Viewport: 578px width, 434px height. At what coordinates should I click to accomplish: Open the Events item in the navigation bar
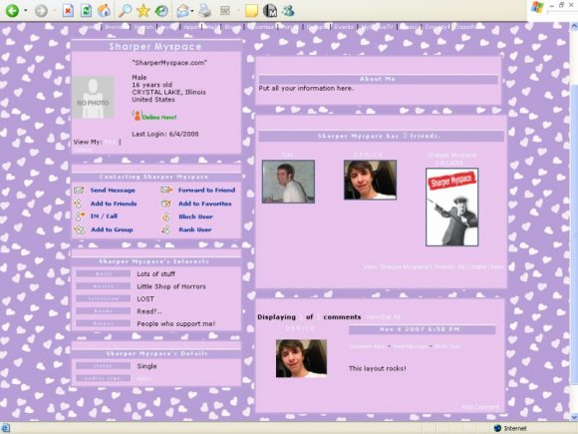(344, 27)
